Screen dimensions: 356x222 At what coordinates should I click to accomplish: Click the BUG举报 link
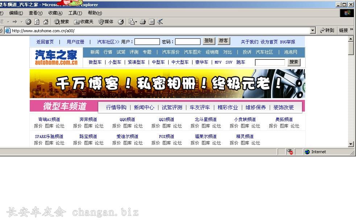(x=287, y=42)
